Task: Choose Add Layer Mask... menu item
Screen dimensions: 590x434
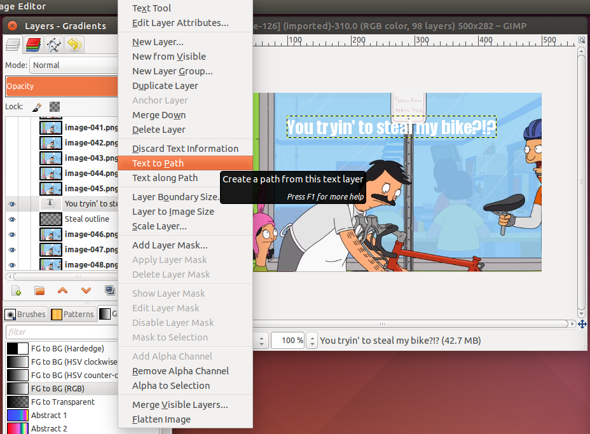Action: [x=185, y=245]
